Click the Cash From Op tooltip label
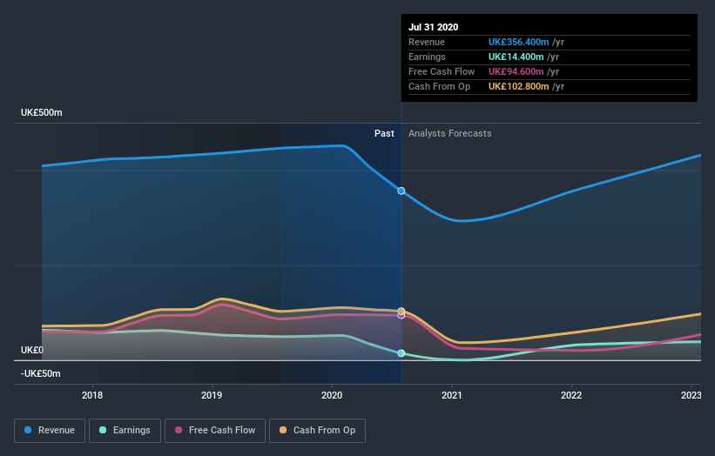The image size is (715, 456). pyautogui.click(x=439, y=86)
